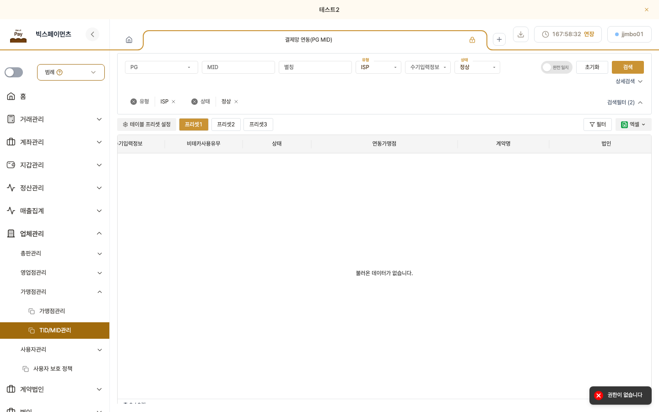Open the download icon in header
The width and height of the screenshot is (659, 412).
point(521,34)
